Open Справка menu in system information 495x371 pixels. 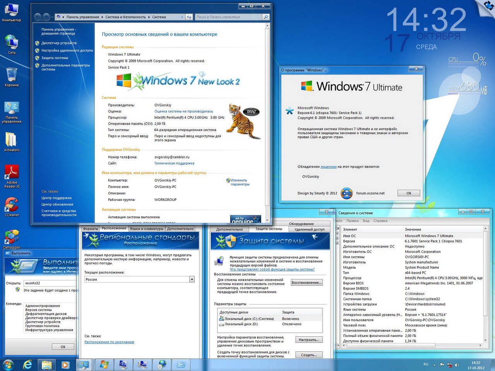pos(380,221)
